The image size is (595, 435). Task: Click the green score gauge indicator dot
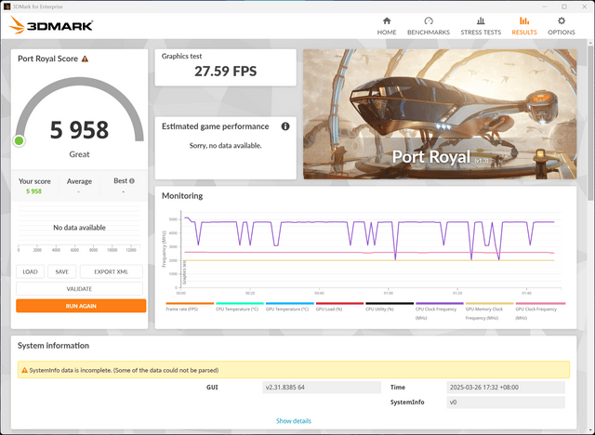coord(19,141)
